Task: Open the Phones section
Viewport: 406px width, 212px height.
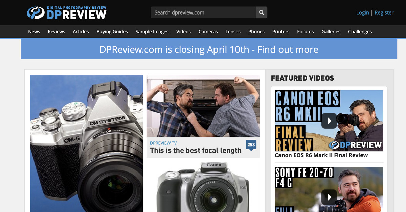Action: [256, 32]
